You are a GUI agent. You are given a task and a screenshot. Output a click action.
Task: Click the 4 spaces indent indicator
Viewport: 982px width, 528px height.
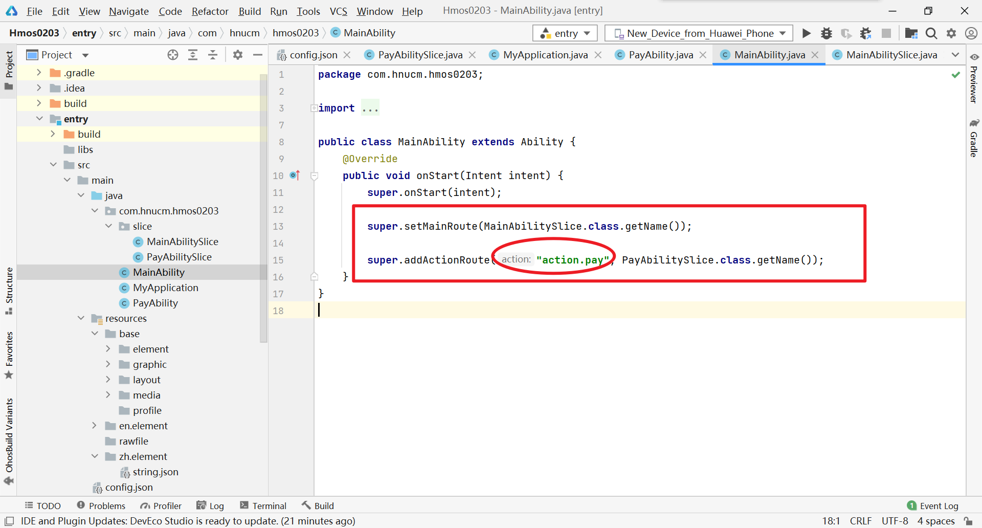(936, 521)
